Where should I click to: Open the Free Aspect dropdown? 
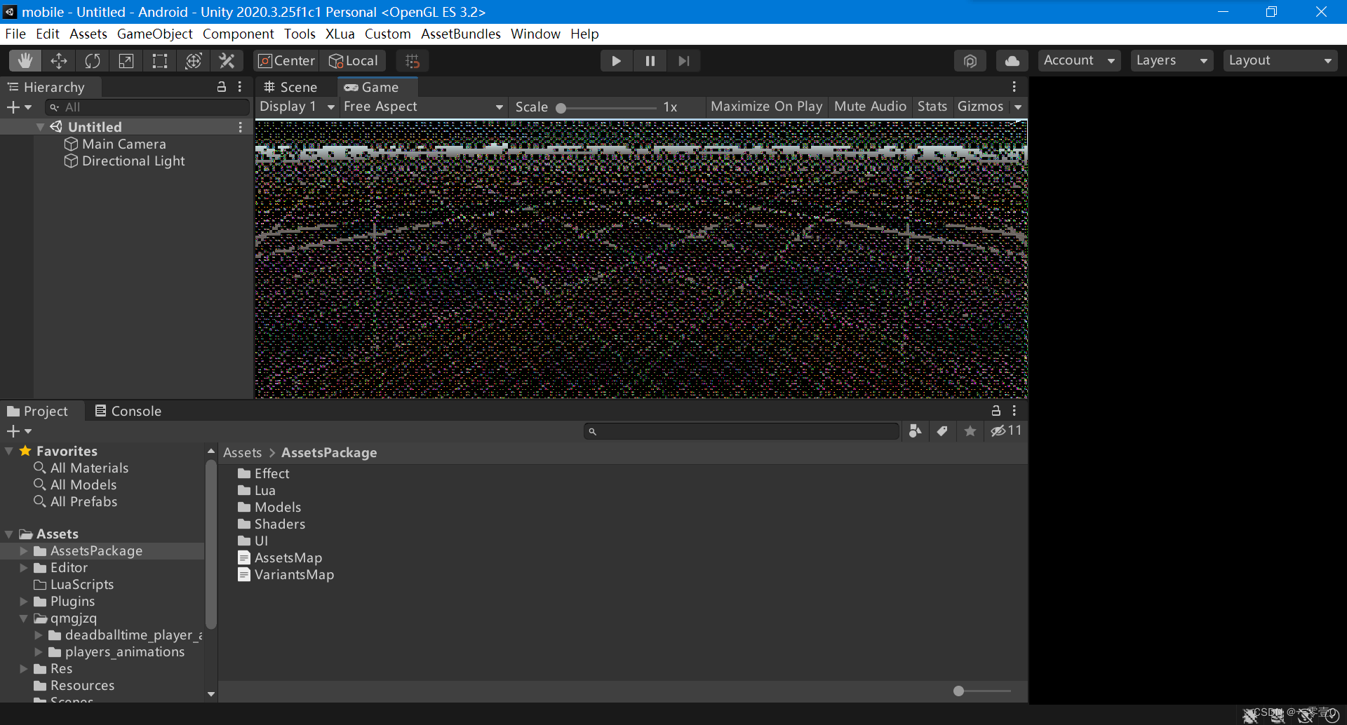coord(421,107)
